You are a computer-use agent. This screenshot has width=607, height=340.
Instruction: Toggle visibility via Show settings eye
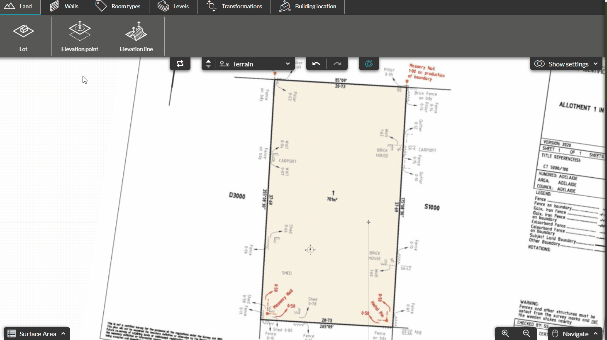click(539, 64)
